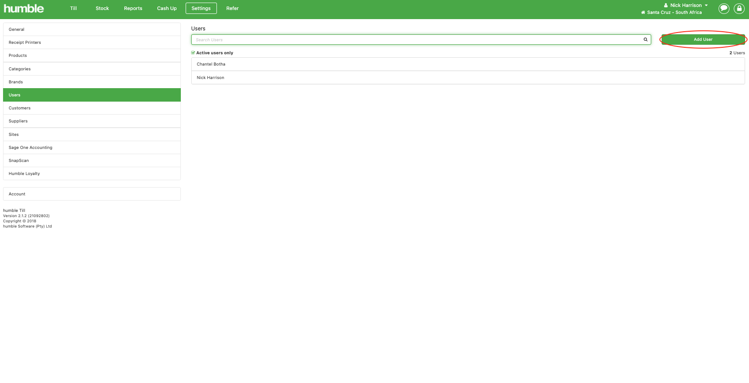749x383 pixels.
Task: Open the Stock menu
Action: 102,8
